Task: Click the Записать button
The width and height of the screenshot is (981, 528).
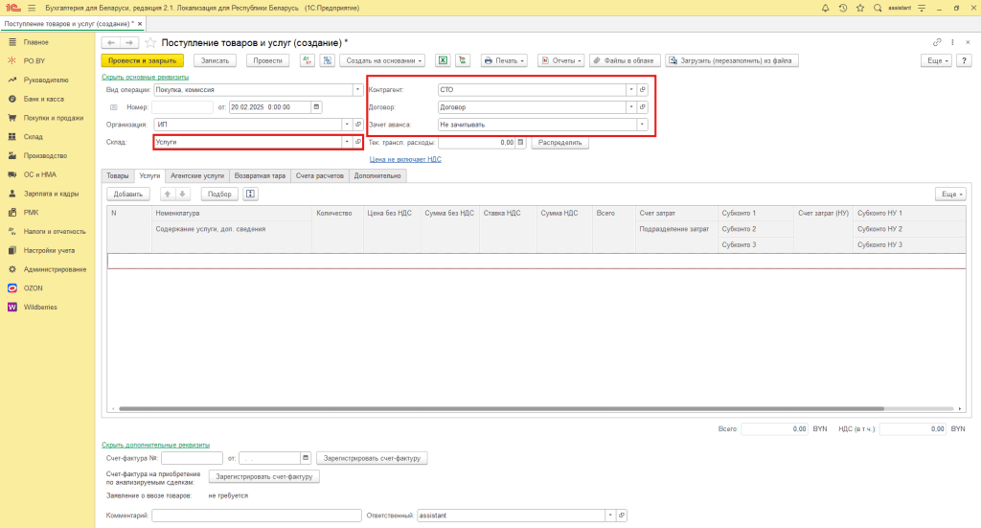Action: tap(216, 60)
